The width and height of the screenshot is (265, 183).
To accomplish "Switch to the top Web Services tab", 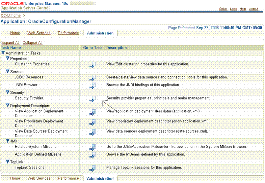I will (x=39, y=33).
